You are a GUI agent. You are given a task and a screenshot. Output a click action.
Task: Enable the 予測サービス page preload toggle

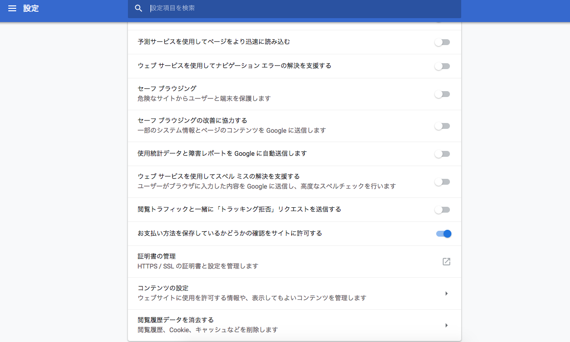pos(442,42)
